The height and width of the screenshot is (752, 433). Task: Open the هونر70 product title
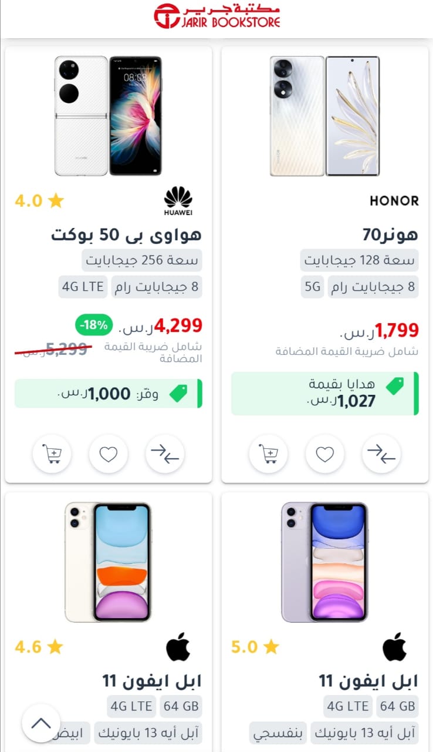coord(391,234)
